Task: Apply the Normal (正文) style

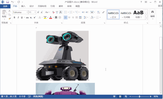Action: (113, 15)
